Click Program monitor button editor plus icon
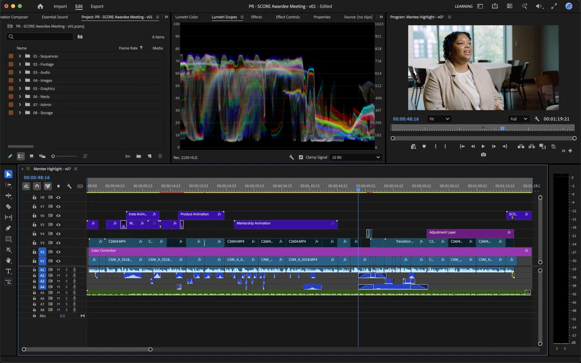Screen dimensions: 581x363 [570, 151]
